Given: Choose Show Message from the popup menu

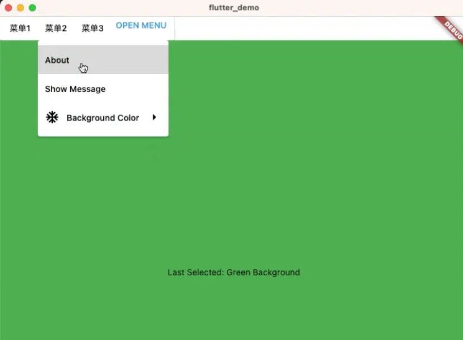Looking at the screenshot, I should tap(75, 89).
